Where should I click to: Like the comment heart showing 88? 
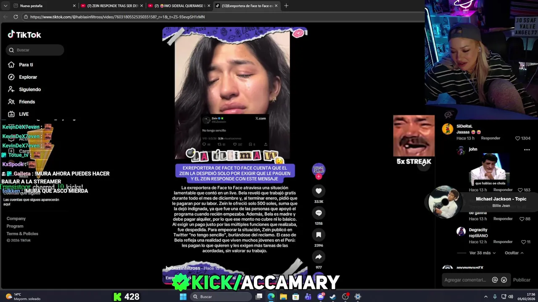(522, 219)
